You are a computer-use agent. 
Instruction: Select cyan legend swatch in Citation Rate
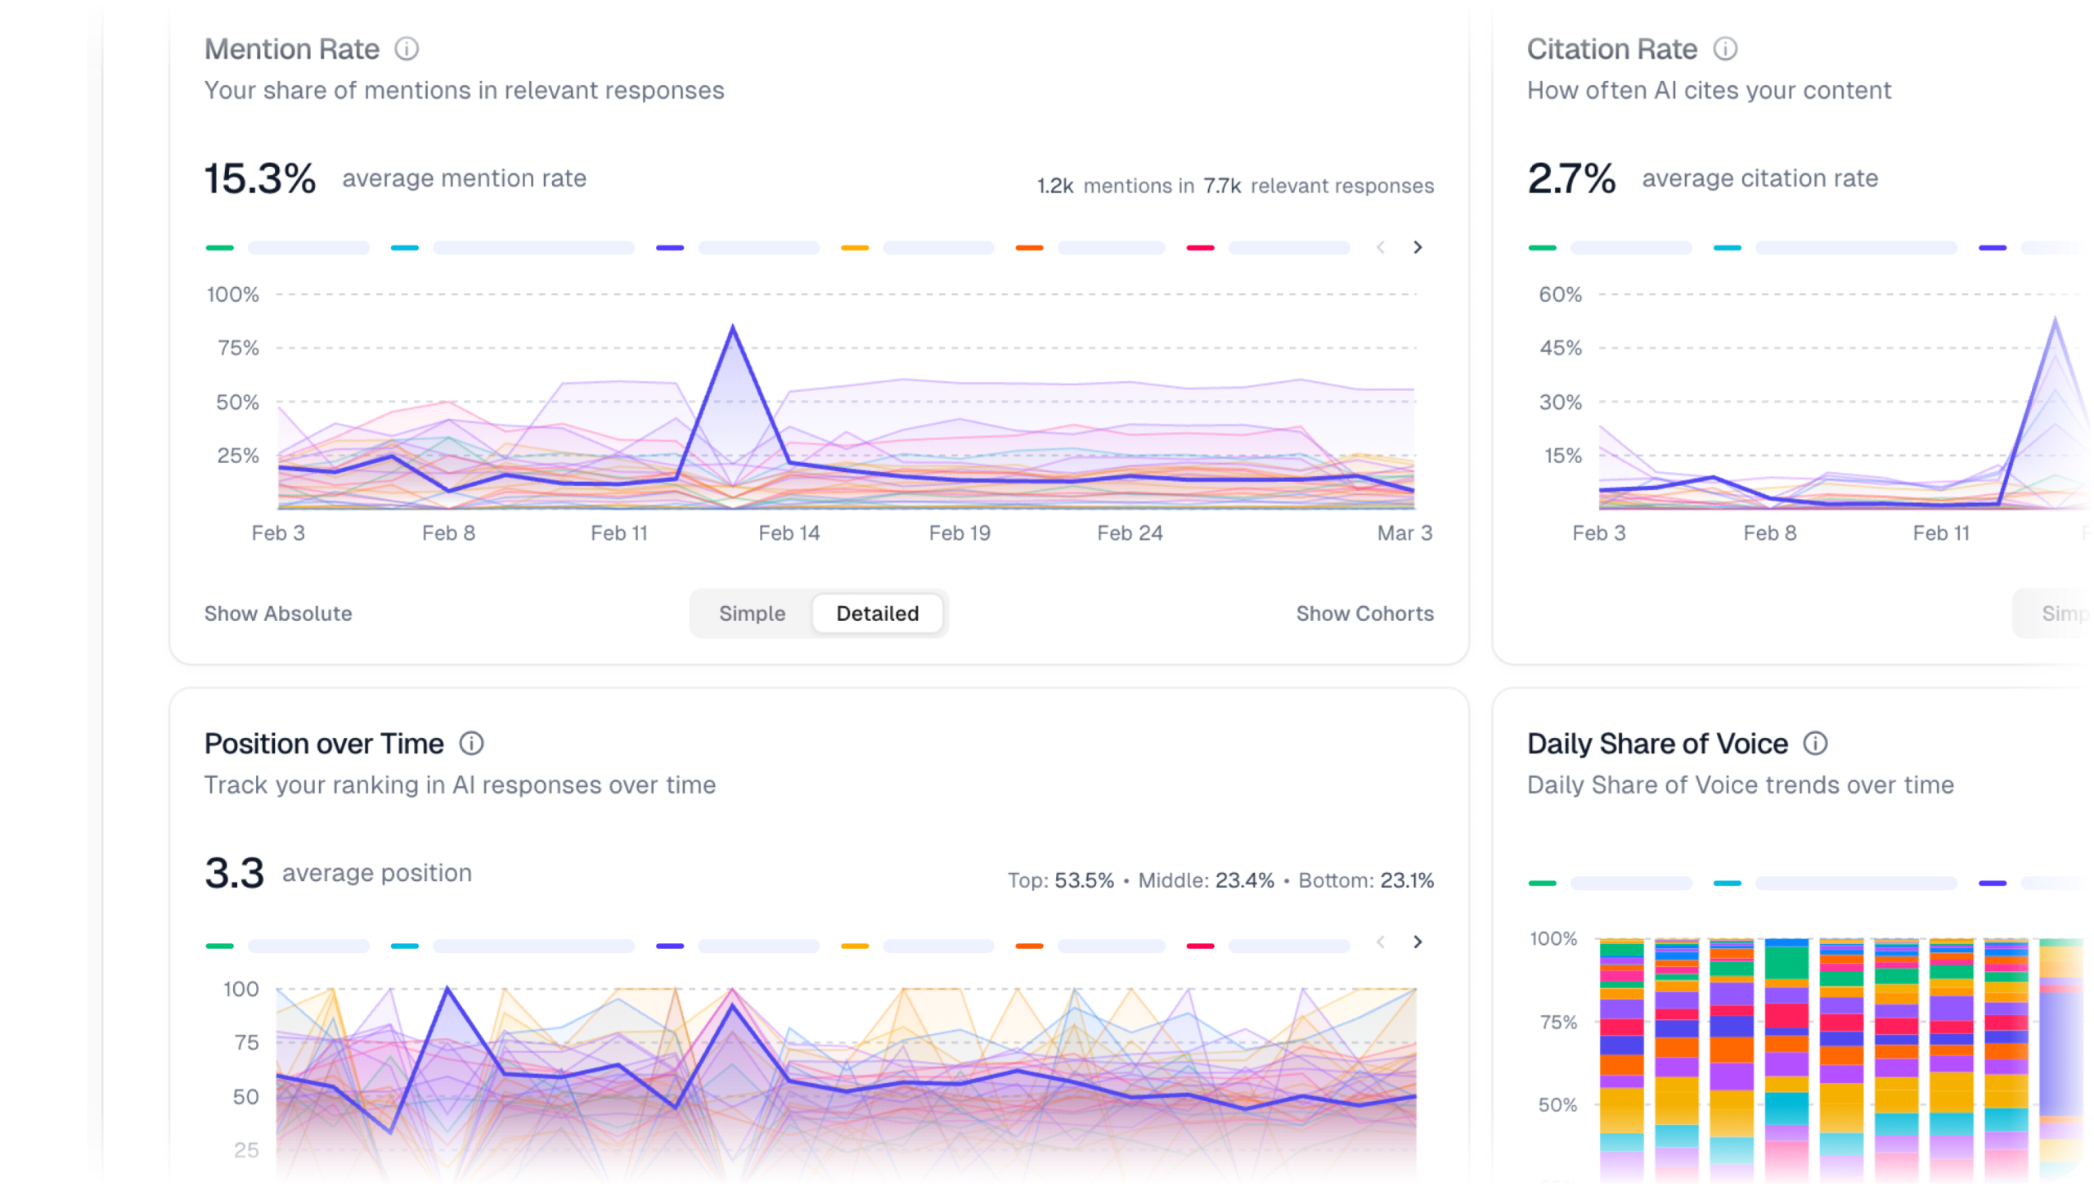[x=1727, y=247]
